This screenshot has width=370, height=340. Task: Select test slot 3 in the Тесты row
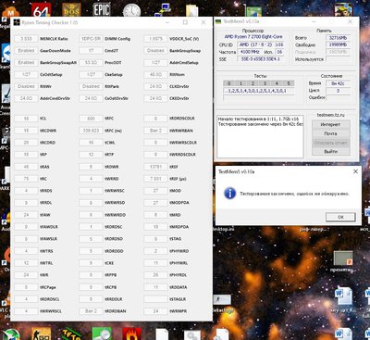coord(265,83)
